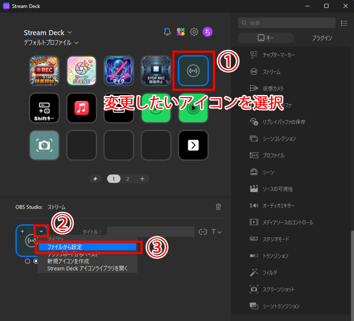
Task: Open the Marketplace colorful icon
Action: coord(181,32)
